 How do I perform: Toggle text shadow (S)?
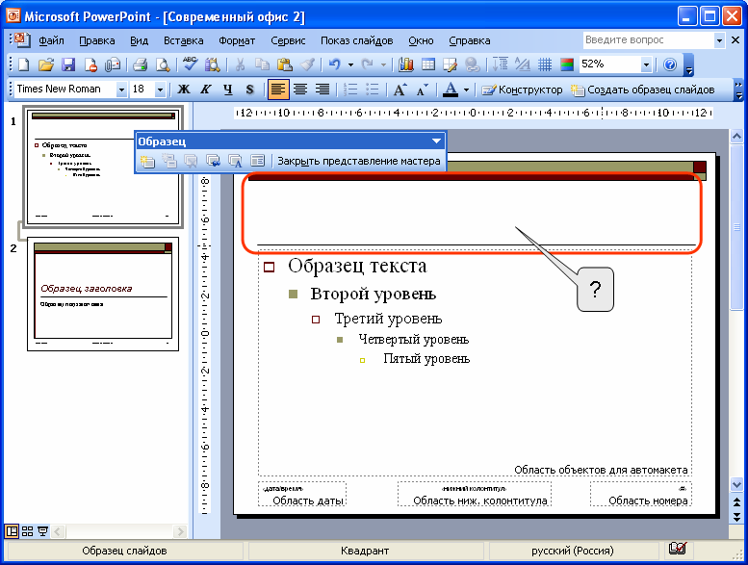tap(250, 90)
